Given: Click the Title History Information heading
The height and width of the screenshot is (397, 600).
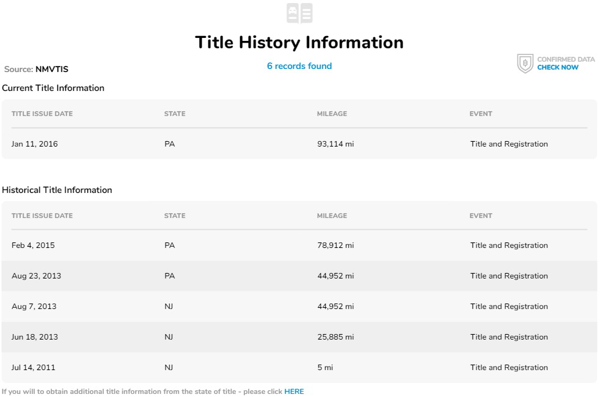Looking at the screenshot, I should click(x=299, y=42).
